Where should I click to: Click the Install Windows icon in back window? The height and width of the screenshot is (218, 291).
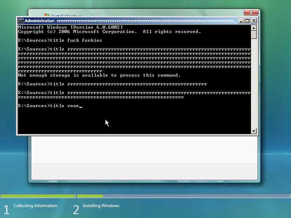tap(47, 15)
